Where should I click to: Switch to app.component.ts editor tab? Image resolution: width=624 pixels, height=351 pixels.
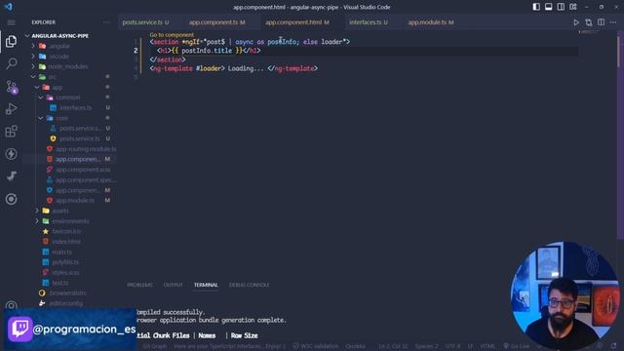click(216, 22)
